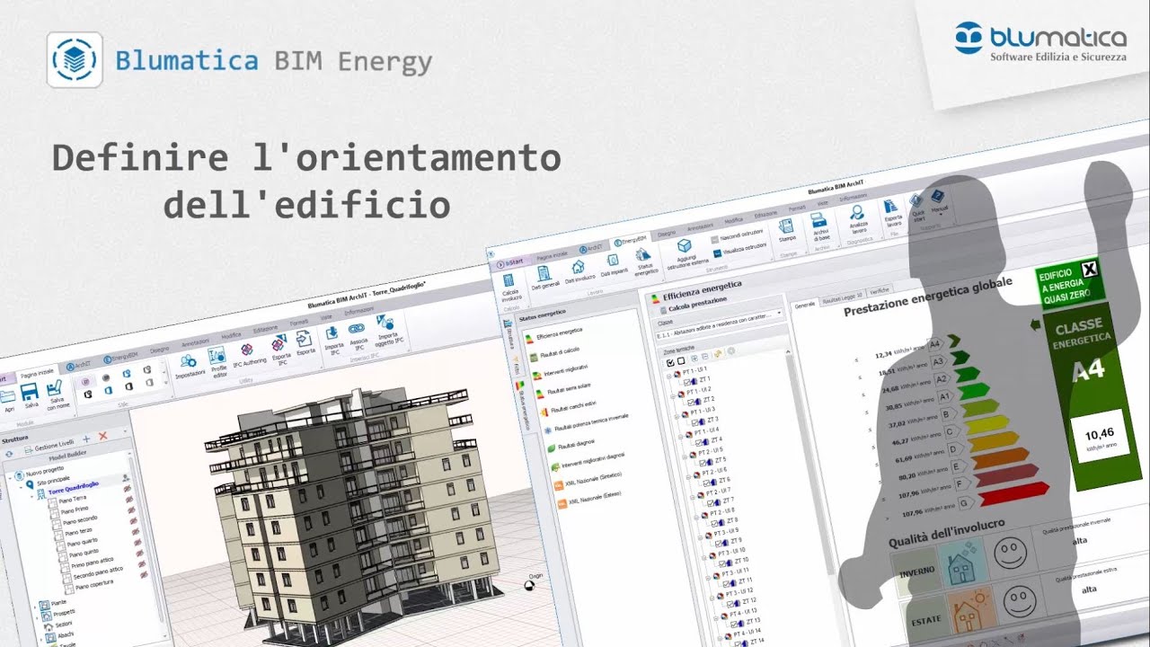Switch to Verifiche tab
Image resolution: width=1150 pixels, height=647 pixels.
[880, 290]
